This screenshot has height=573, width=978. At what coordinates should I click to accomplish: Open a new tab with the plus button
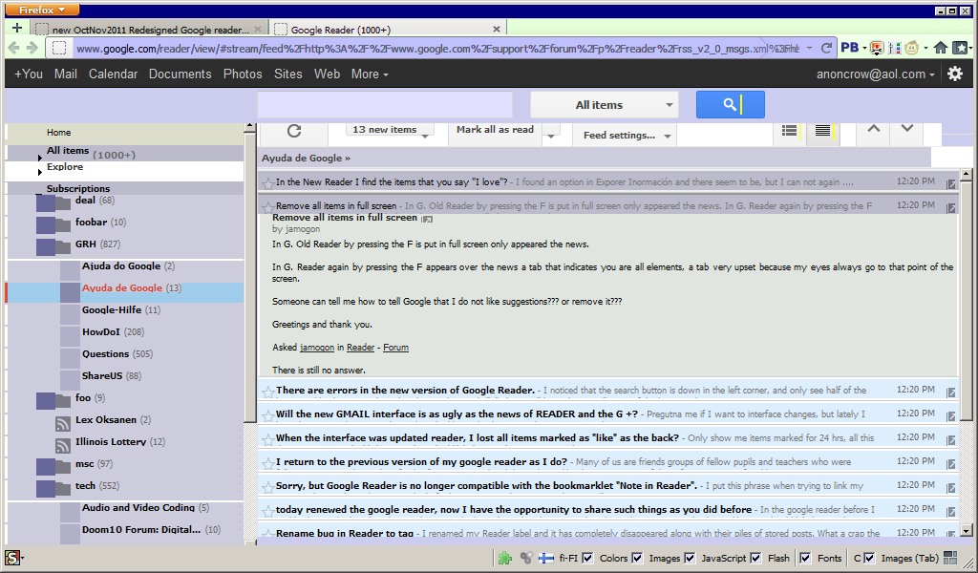click(17, 28)
